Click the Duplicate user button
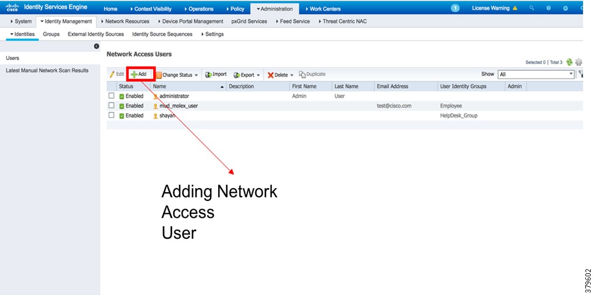Image resolution: width=593 pixels, height=295 pixels. pyautogui.click(x=312, y=74)
